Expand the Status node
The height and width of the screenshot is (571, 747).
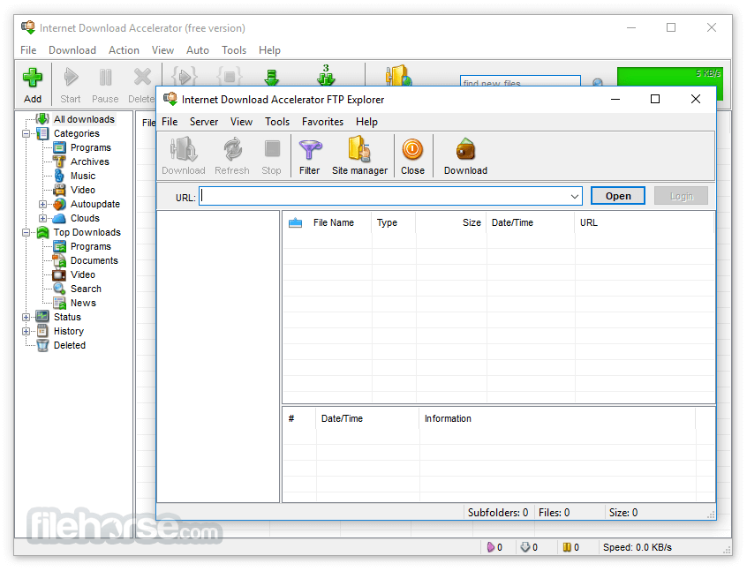(x=26, y=317)
